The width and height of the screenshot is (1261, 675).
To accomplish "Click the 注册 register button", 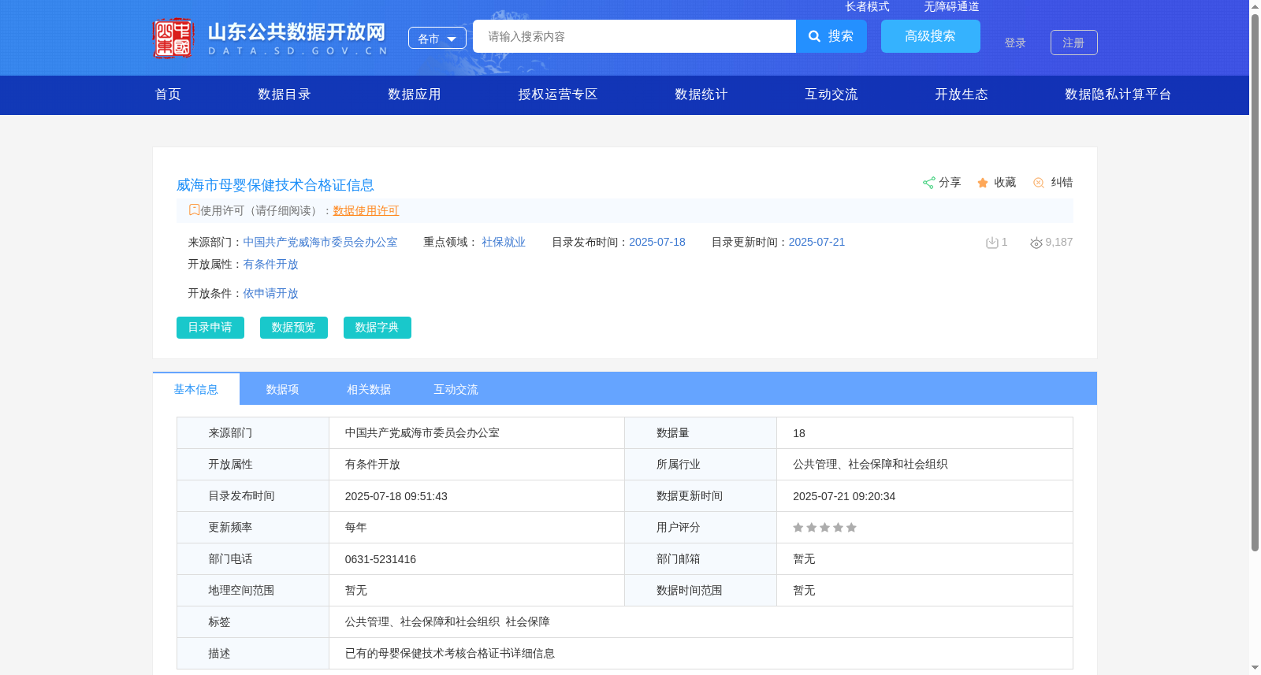I will coord(1074,43).
